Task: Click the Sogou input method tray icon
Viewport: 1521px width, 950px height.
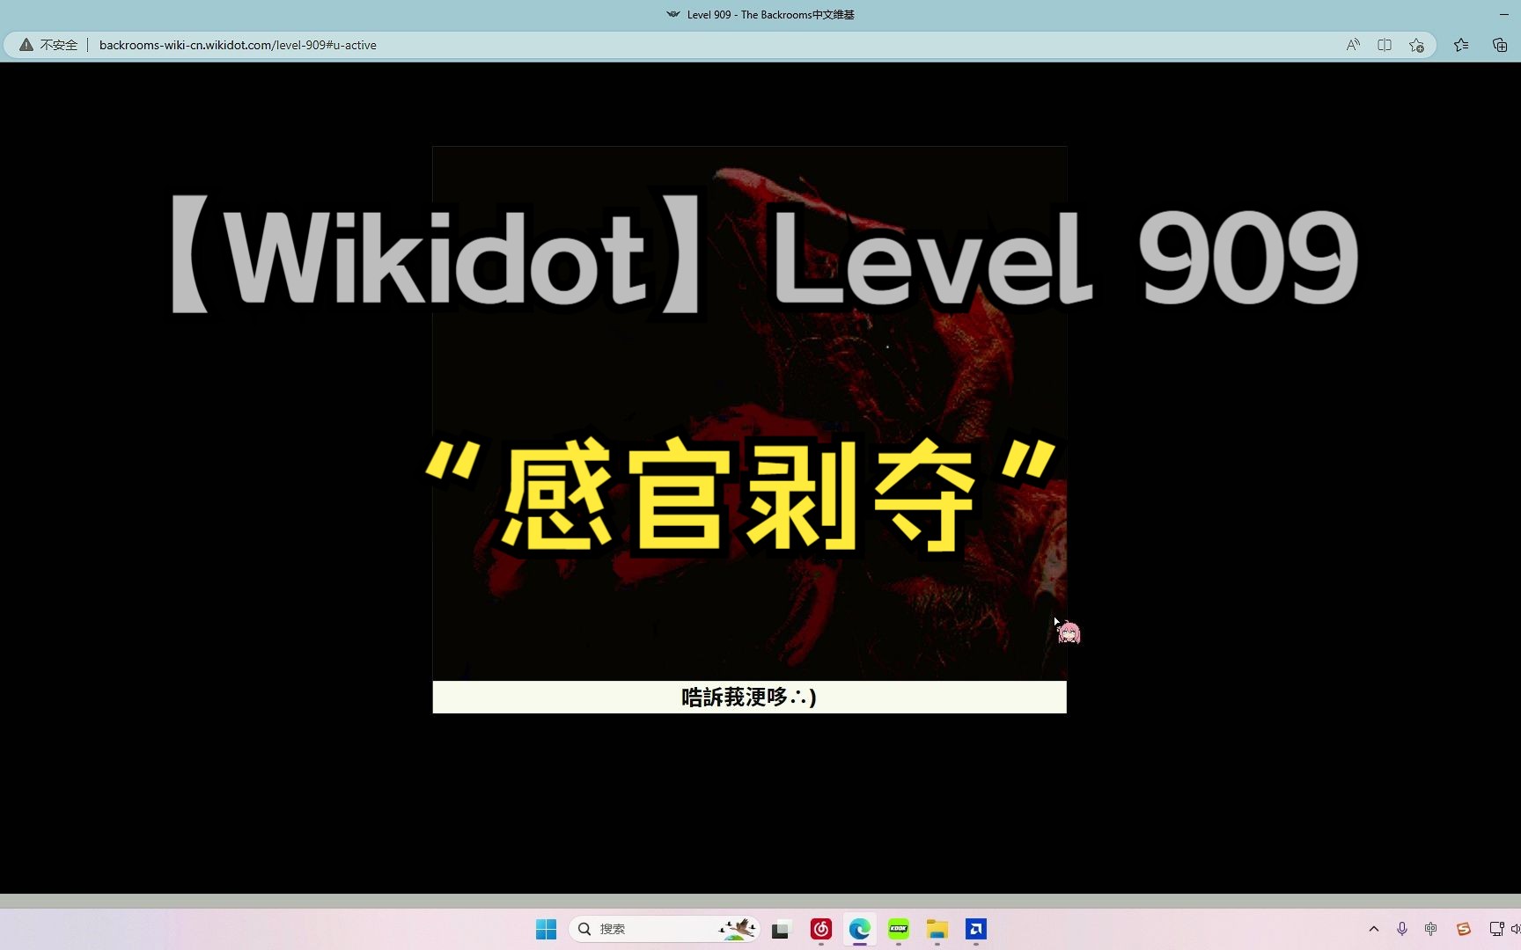Action: (1463, 929)
